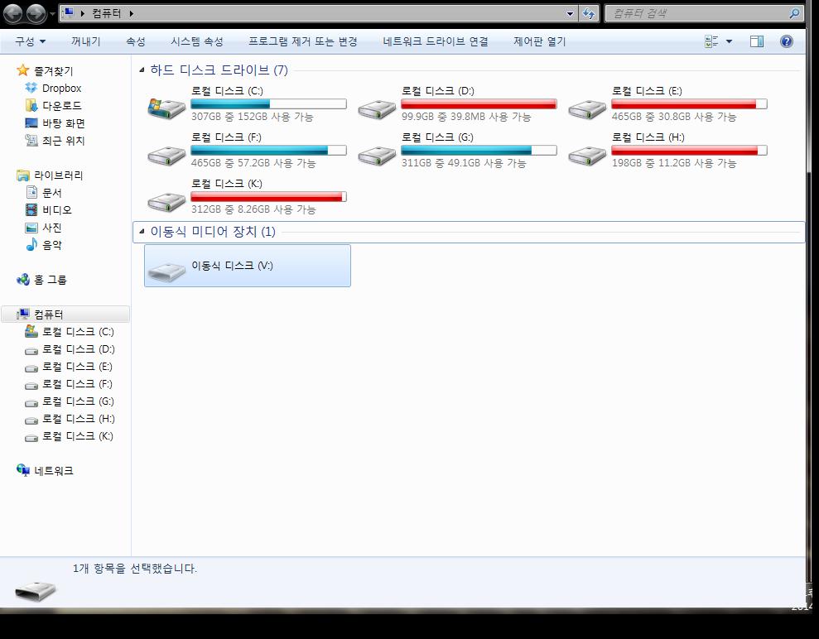Select removable disk V: icon
The width and height of the screenshot is (819, 639).
(x=166, y=271)
